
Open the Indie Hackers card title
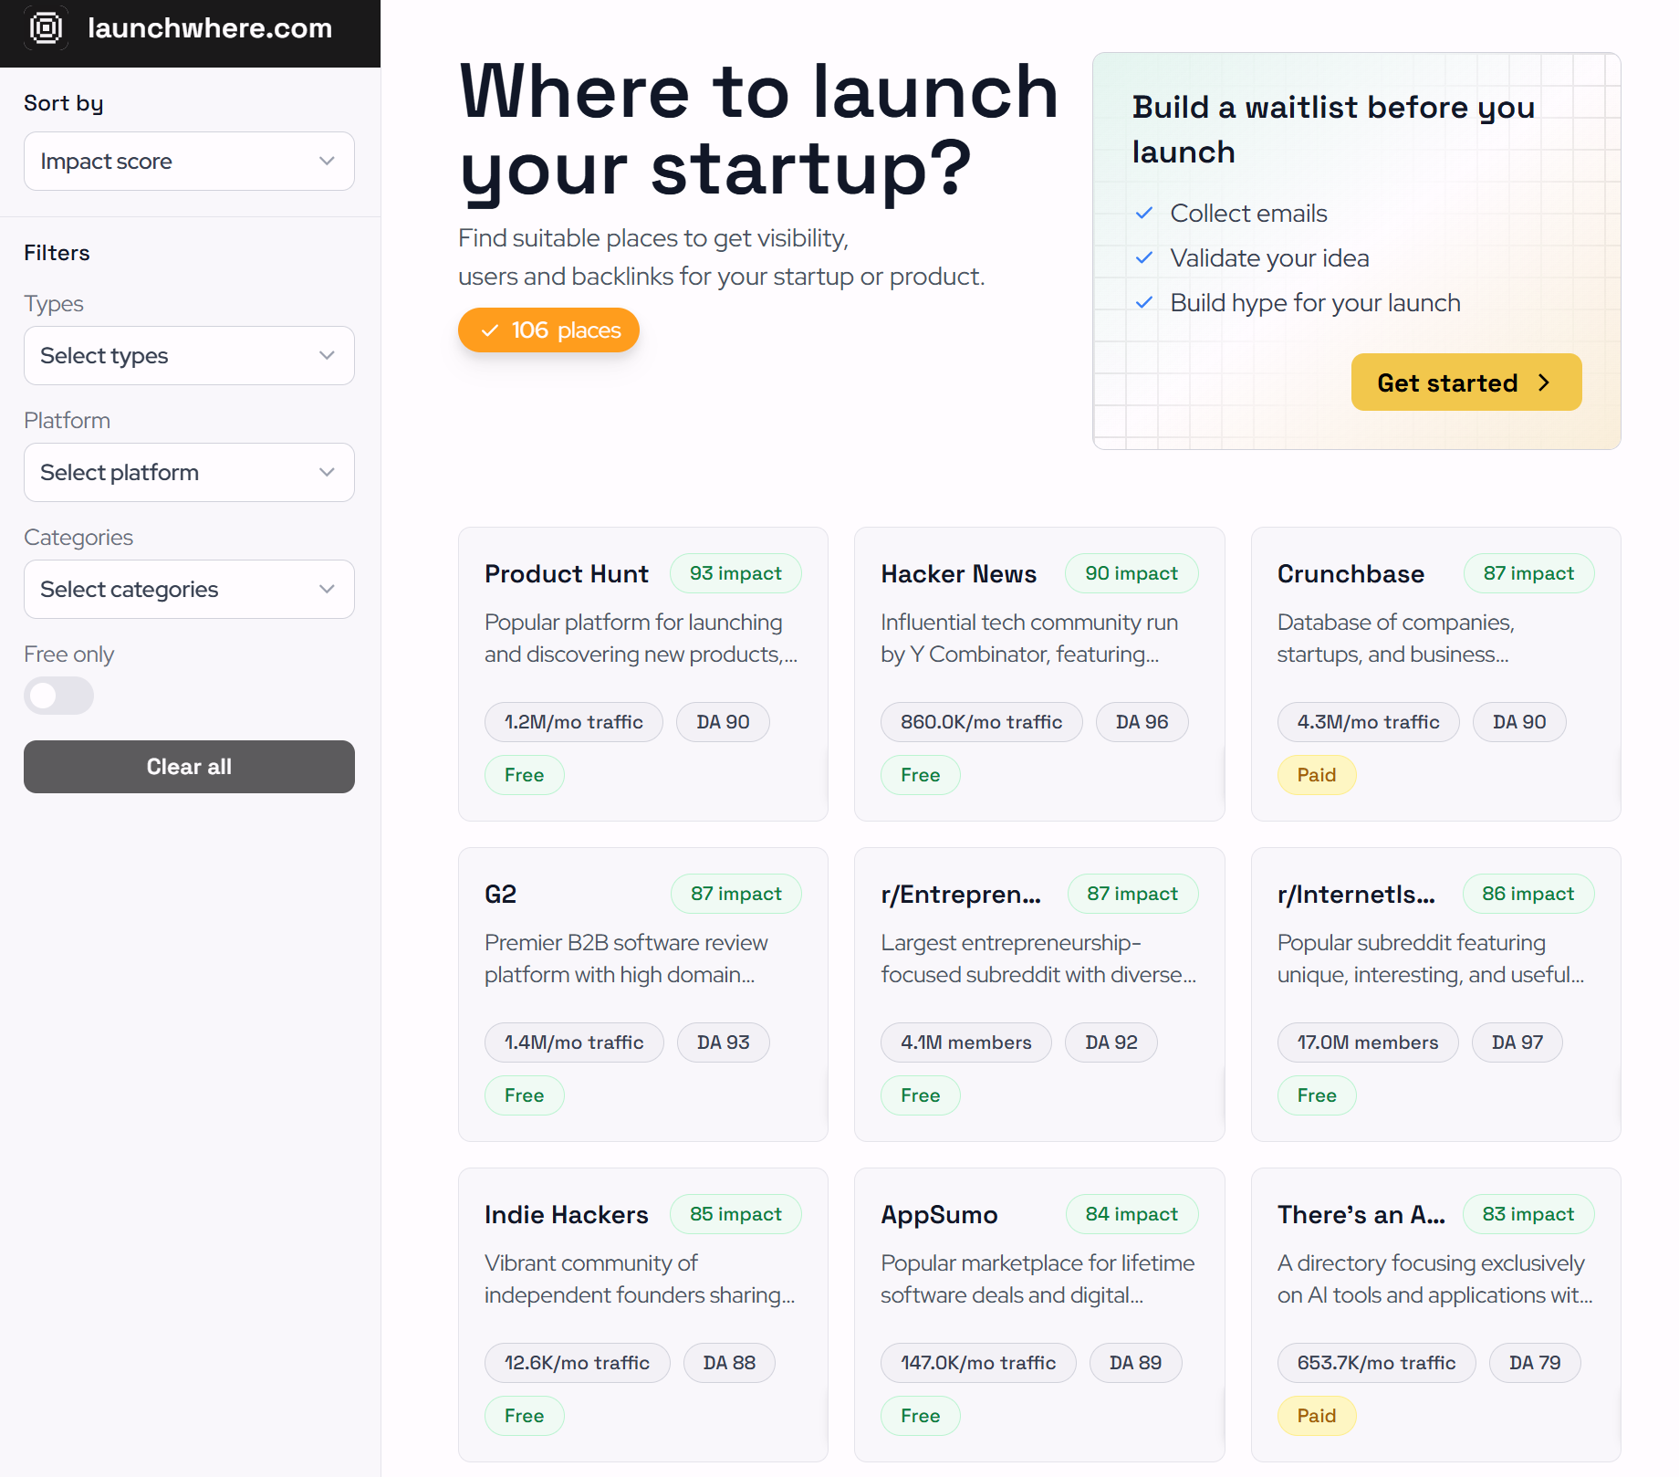pos(567,1215)
